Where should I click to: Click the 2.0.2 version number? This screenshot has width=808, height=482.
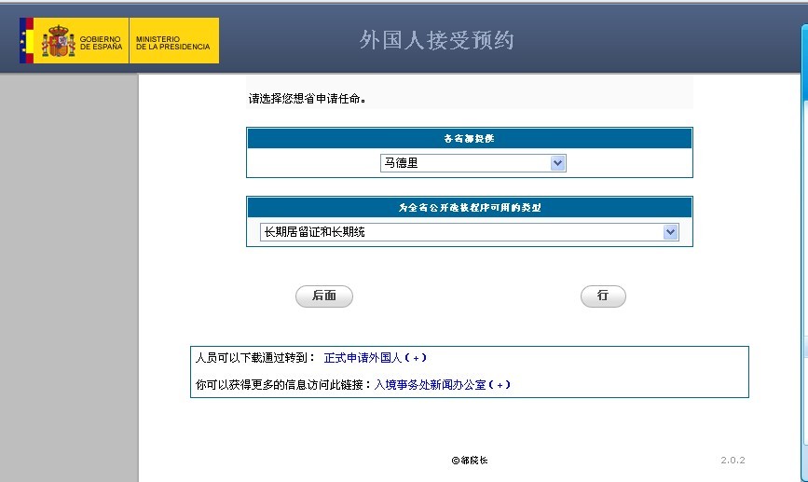[733, 461]
